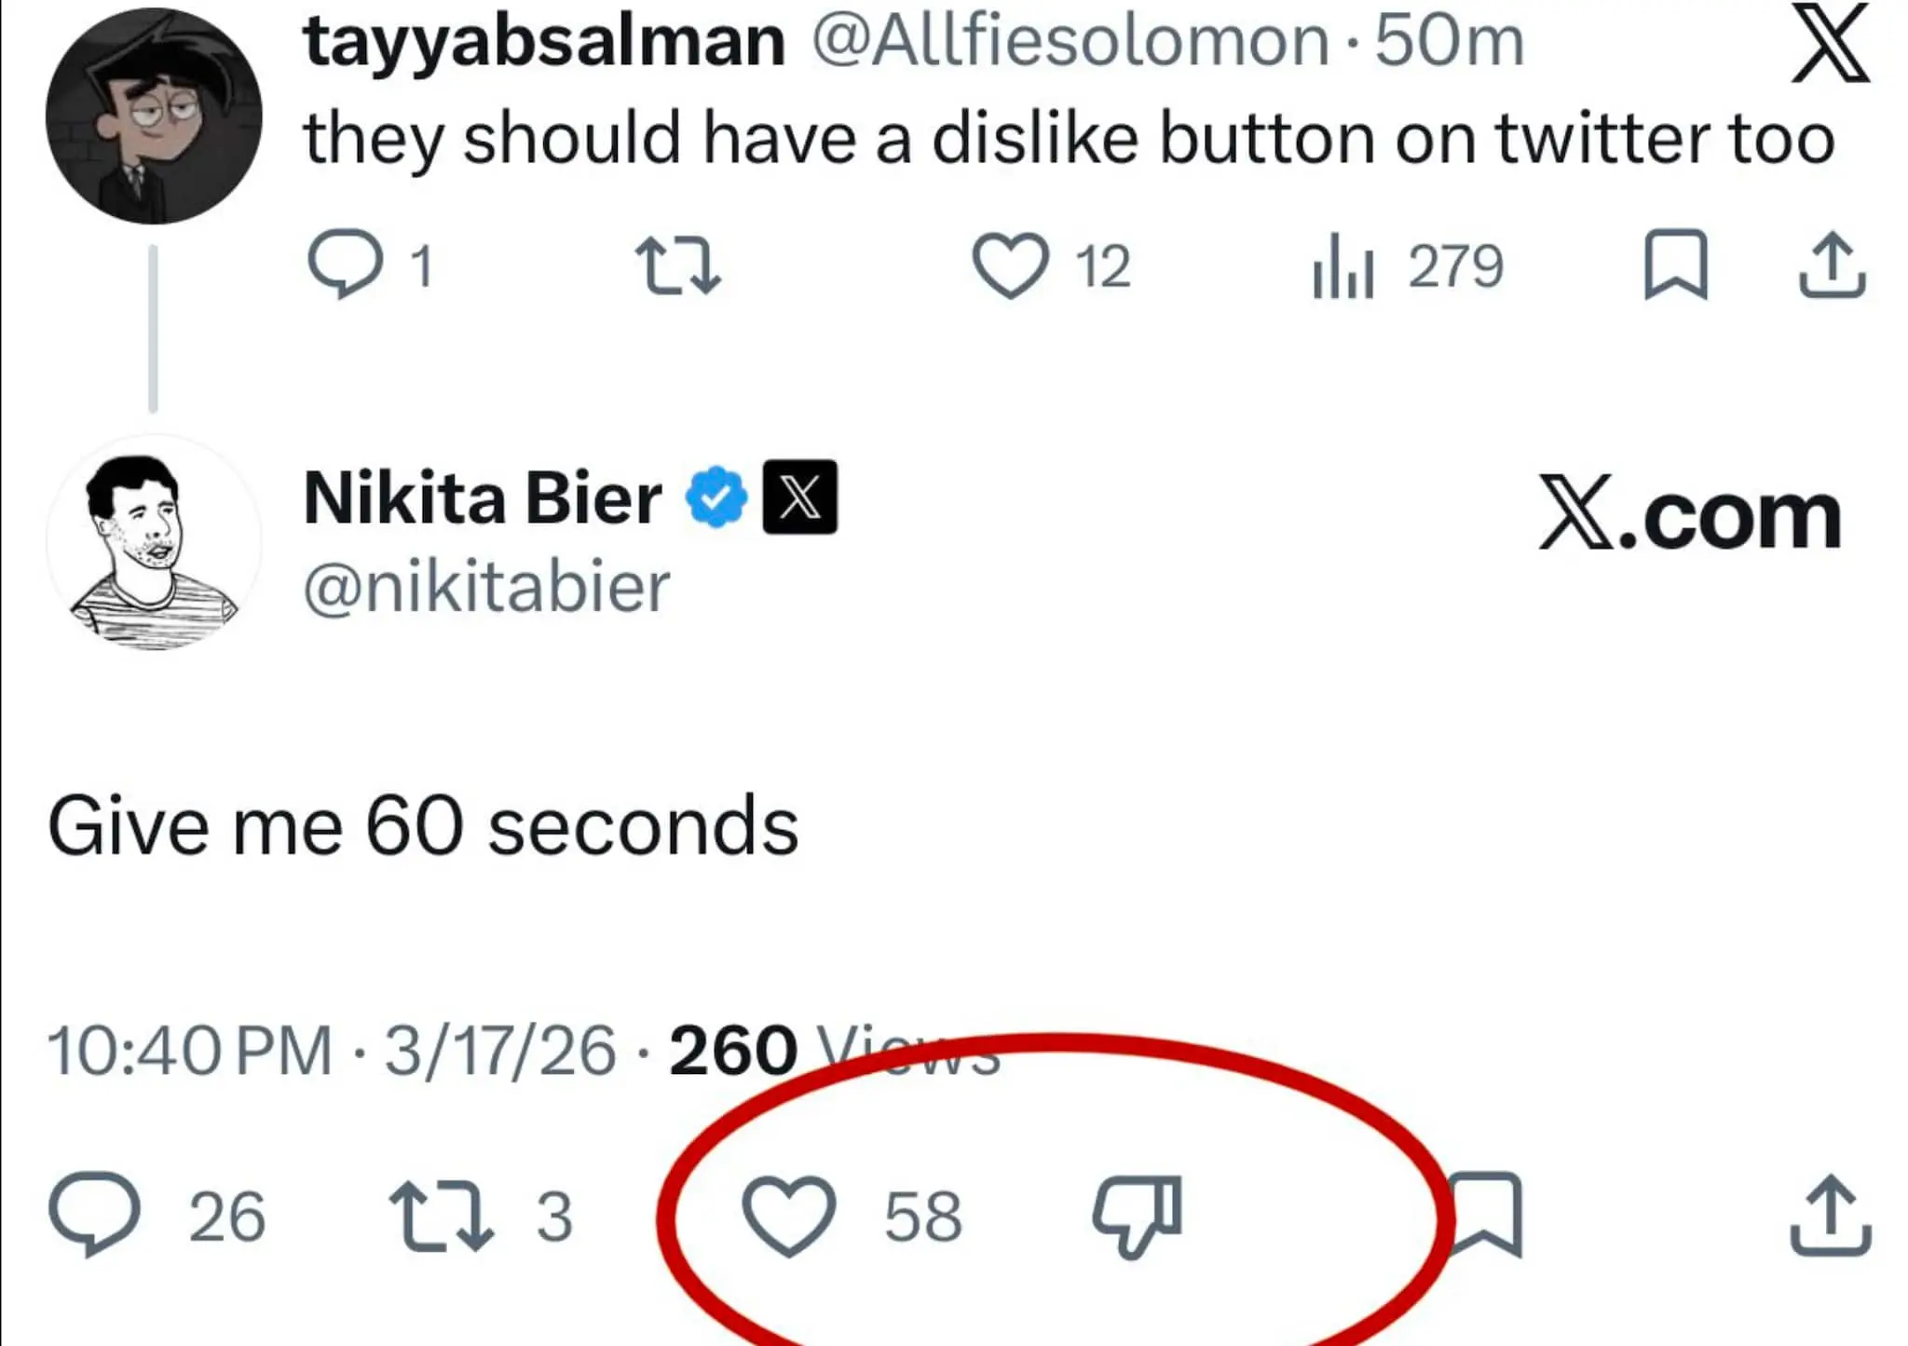
Task: Share tayyabsalman's tweet
Action: [1832, 266]
